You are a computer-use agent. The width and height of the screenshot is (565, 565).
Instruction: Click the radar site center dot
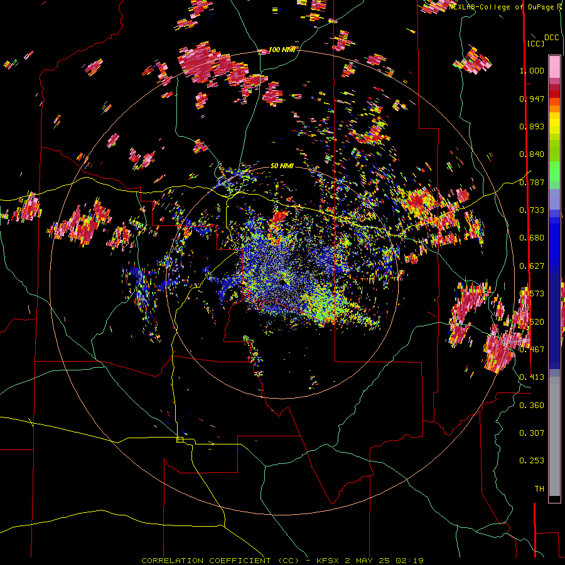point(282,283)
